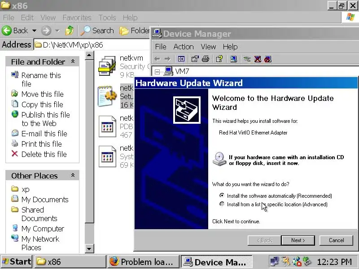Viewport: 359px width, 269px height.
Task: Click the Copy this file link
Action: [x=42, y=104]
